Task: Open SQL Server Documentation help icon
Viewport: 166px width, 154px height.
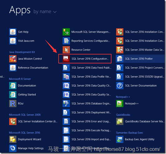Action: tap(120, 86)
